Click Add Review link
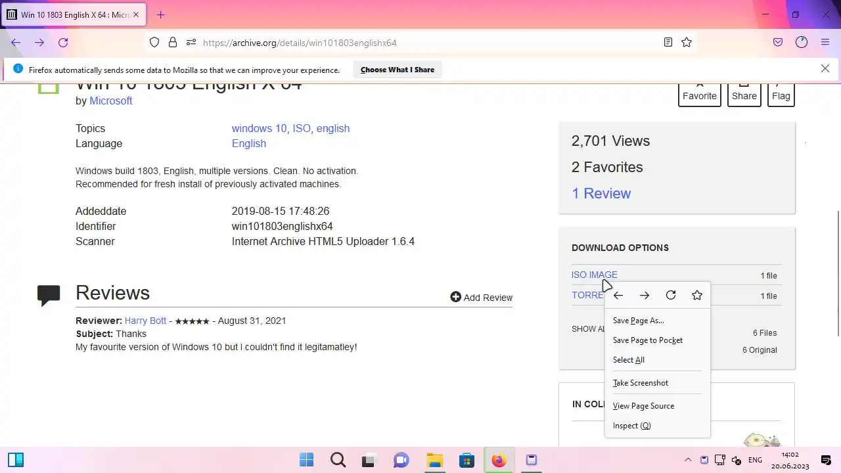The image size is (841, 473). point(481,298)
